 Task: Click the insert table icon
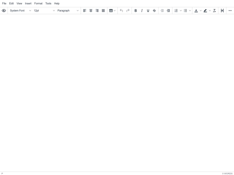click(111, 10)
